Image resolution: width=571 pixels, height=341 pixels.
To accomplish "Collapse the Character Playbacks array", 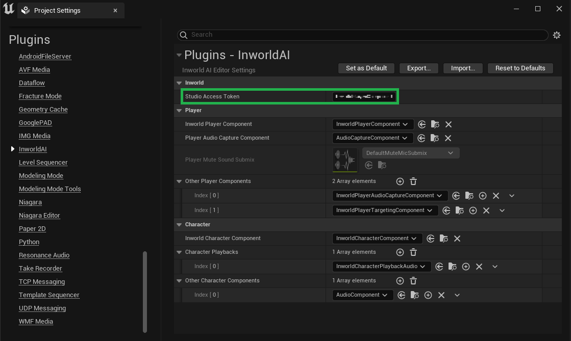I will click(179, 252).
